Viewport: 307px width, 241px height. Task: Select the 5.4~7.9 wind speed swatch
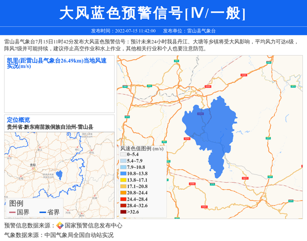click(x=123, y=161)
